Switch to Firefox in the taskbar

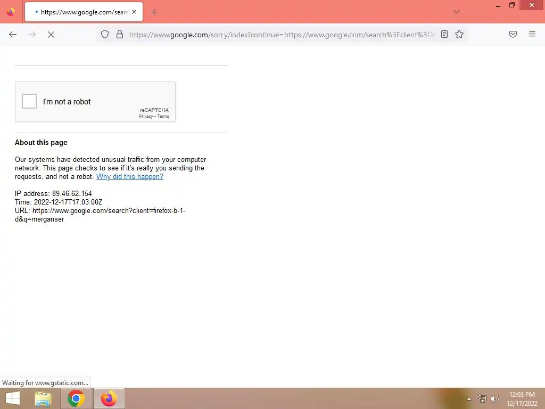click(x=109, y=398)
